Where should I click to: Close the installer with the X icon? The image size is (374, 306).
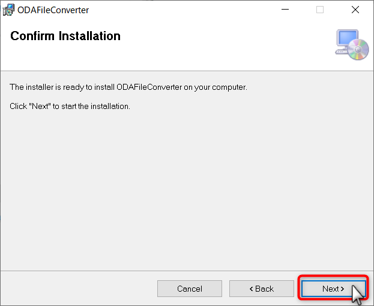355,10
